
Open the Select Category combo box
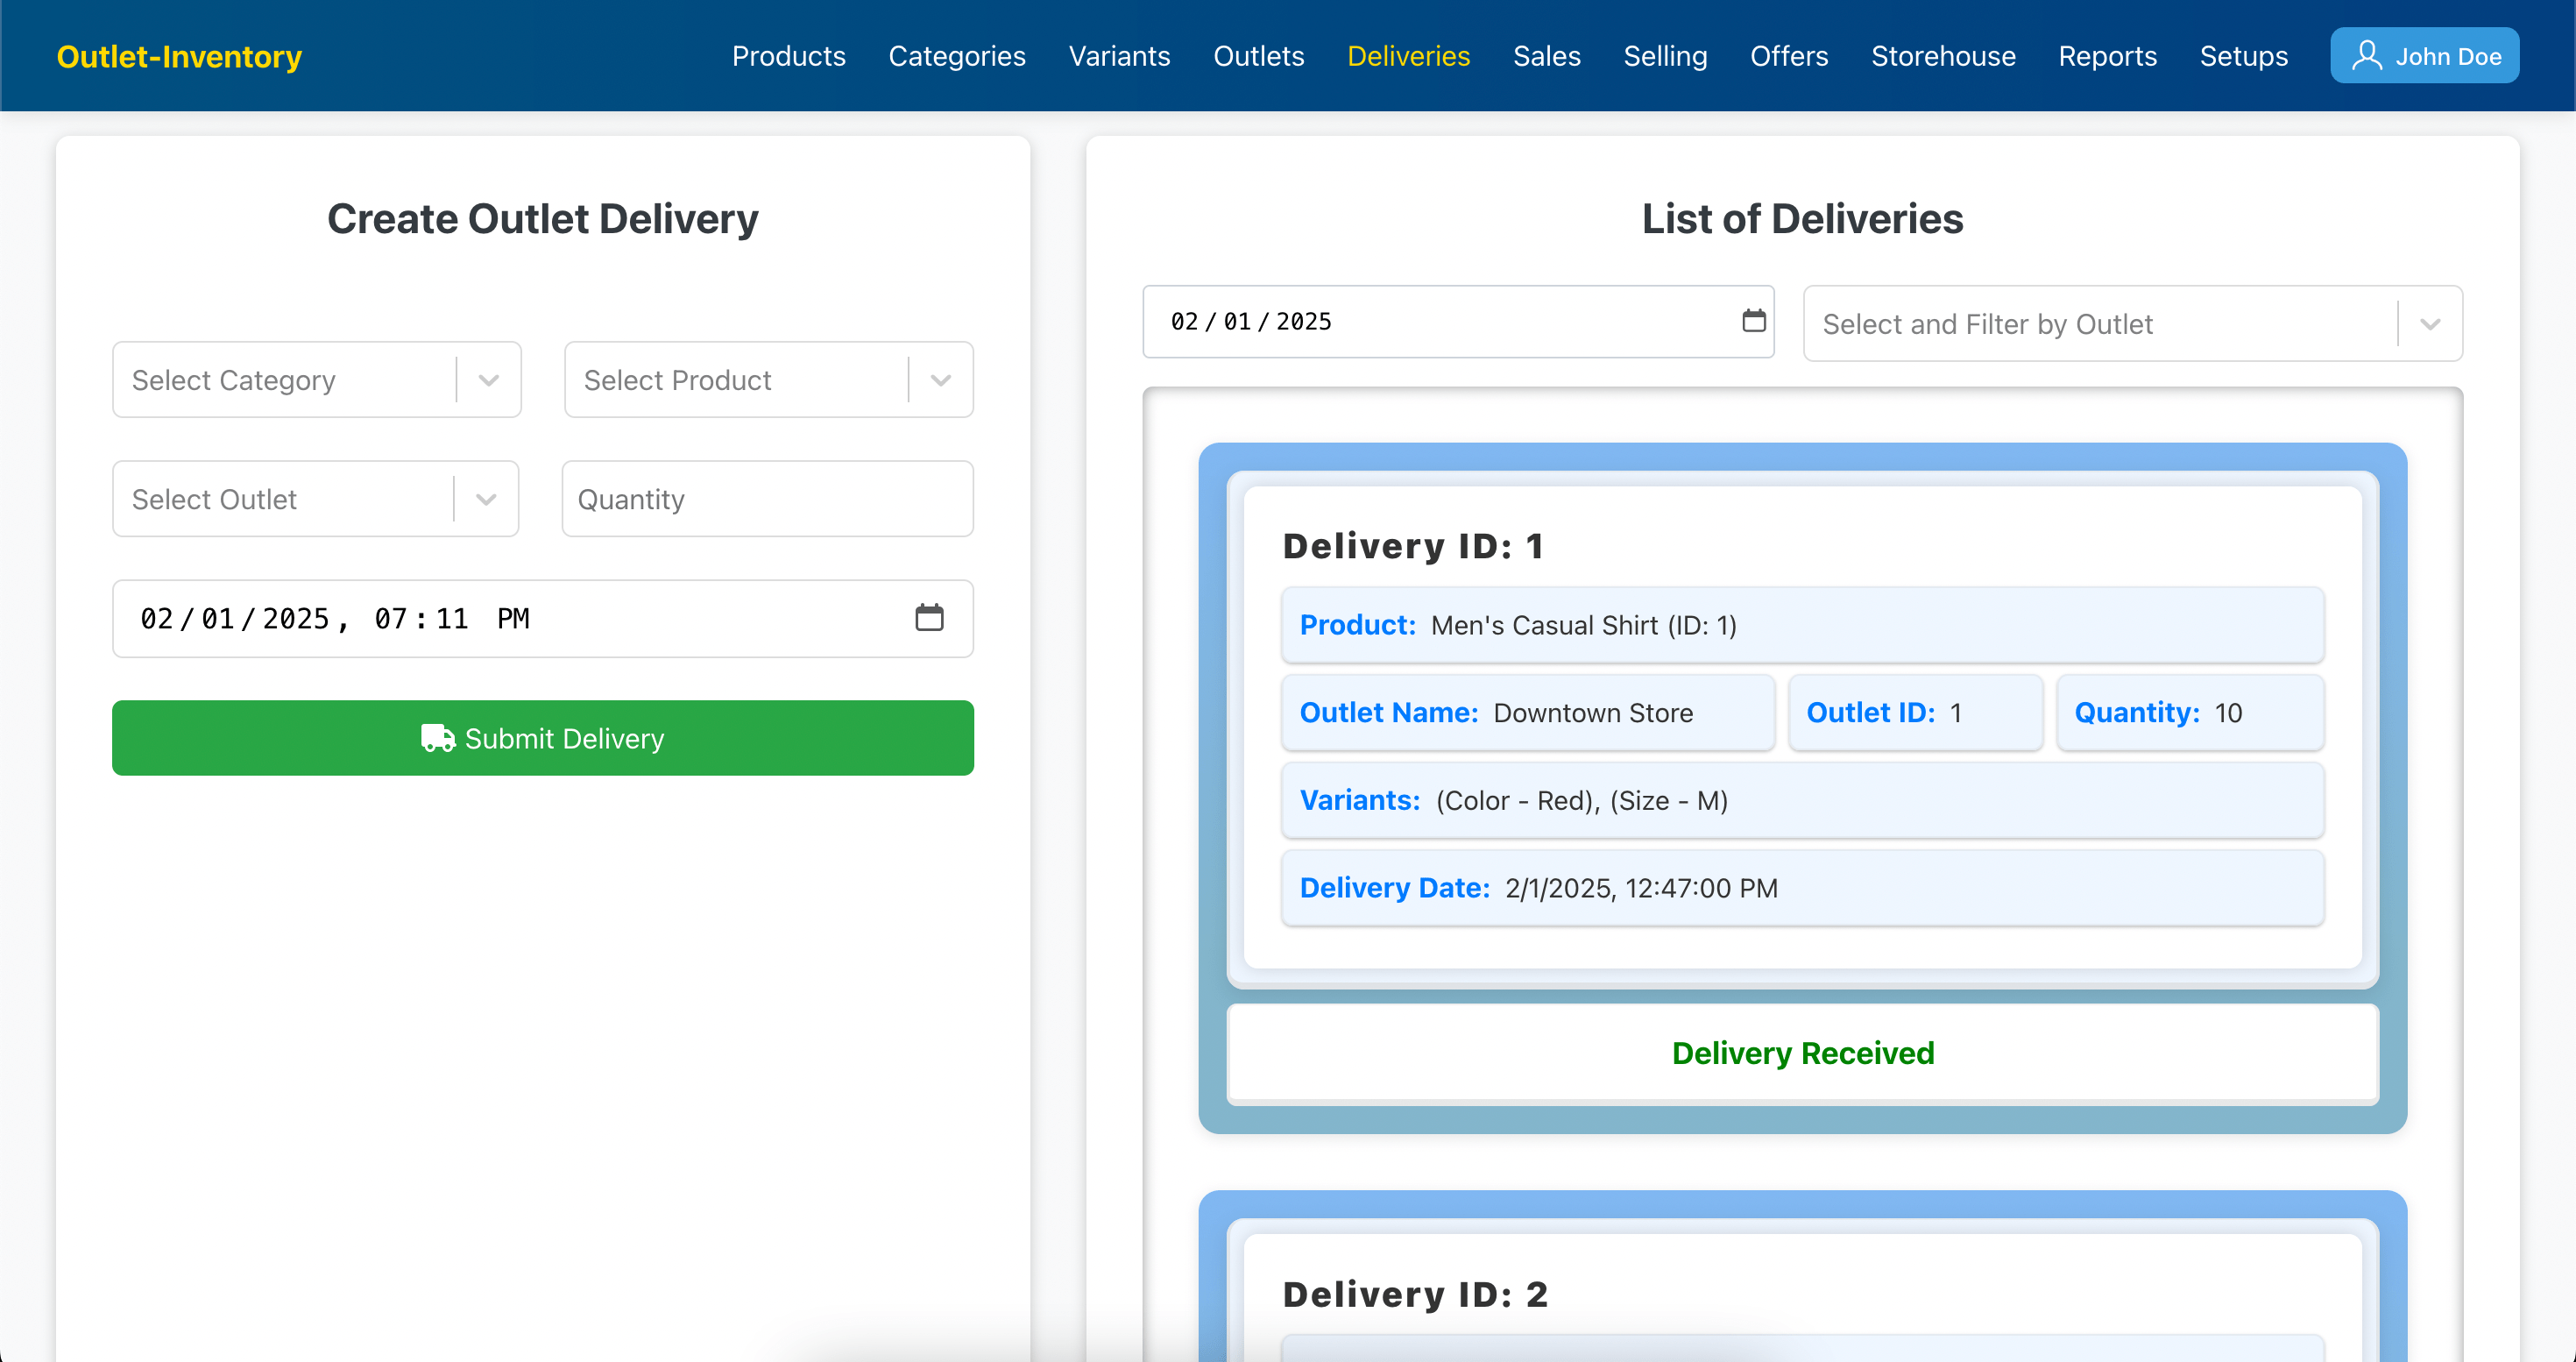[x=317, y=380]
